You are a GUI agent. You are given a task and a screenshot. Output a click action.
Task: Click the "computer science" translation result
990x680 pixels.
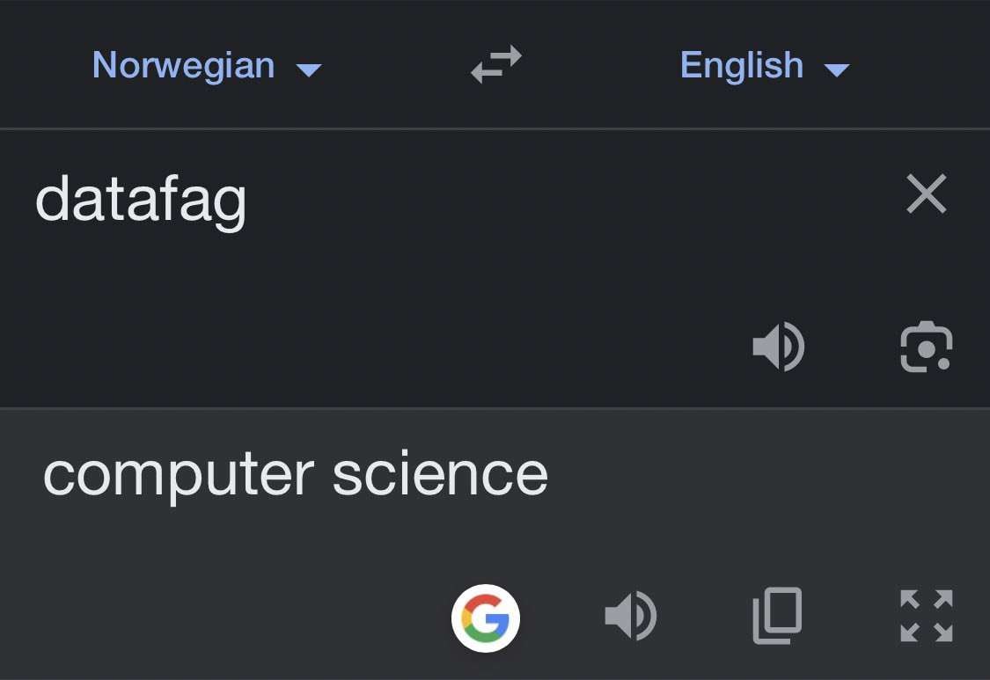tap(296, 475)
